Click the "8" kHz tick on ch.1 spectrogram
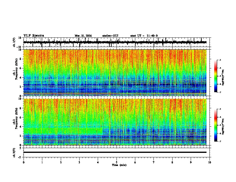This screenshot has height=182, width=236. (x=21, y=59)
